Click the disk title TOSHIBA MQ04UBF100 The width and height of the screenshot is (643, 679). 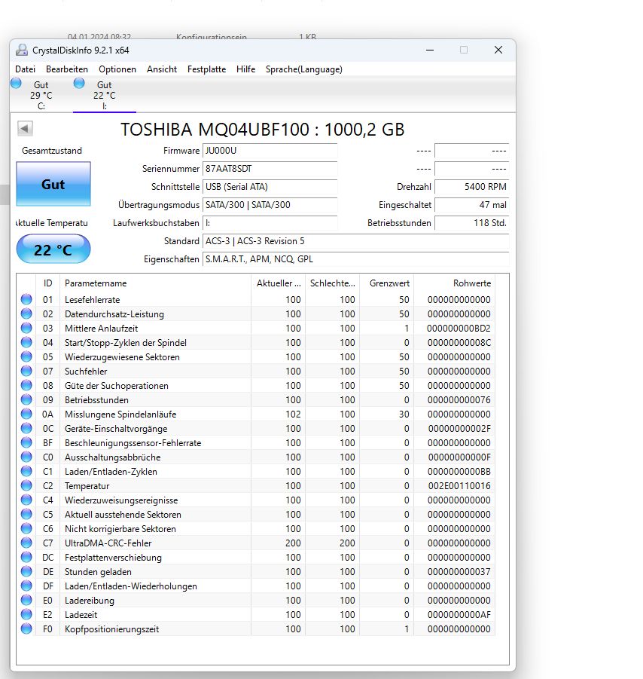pos(263,130)
